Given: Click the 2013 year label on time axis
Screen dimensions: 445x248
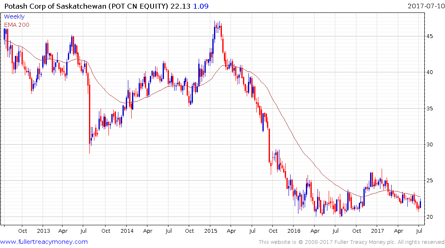Looking at the screenshot, I should point(43,231).
